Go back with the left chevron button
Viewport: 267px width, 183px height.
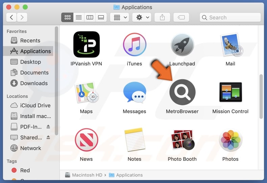11,17
